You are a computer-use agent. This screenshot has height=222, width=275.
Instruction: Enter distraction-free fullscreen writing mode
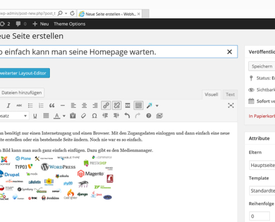231,105
